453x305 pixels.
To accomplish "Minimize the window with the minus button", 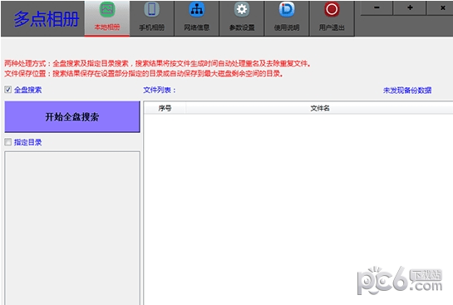I will tap(377, 7).
